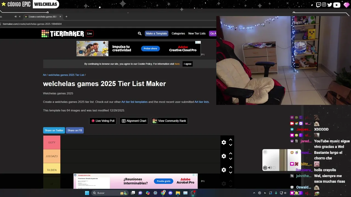Move JUEGAZO row up with arrow
Image resolution: width=351 pixels, height=197 pixels.
[231, 153]
